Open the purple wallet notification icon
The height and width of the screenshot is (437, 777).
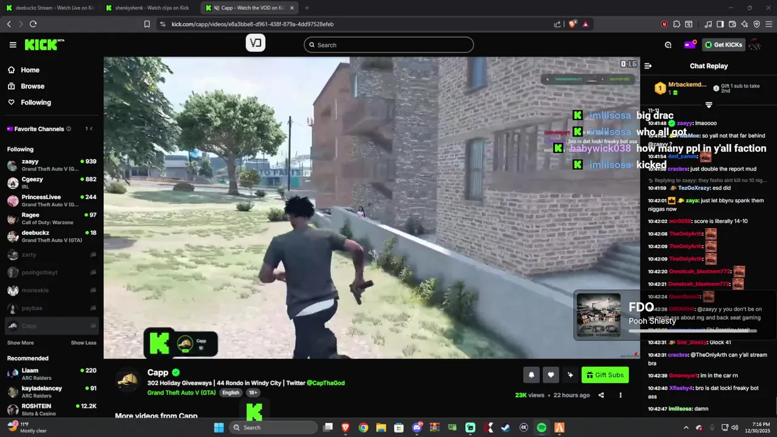[690, 45]
